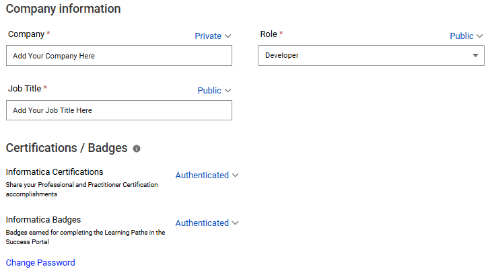The image size is (486, 273).
Task: Click the chevron arrow beside Job Title's Public
Action: pyautogui.click(x=228, y=91)
